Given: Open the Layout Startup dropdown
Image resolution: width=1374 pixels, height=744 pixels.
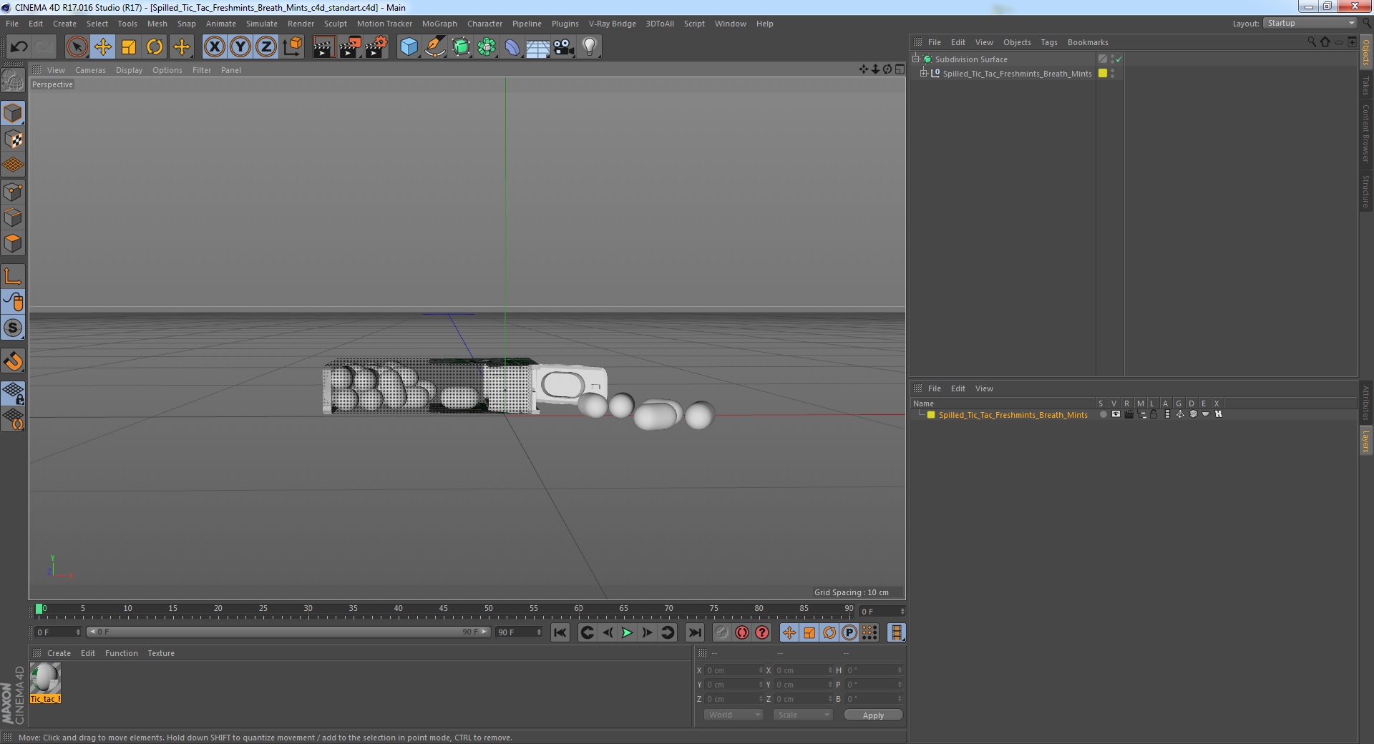Looking at the screenshot, I should point(1310,23).
